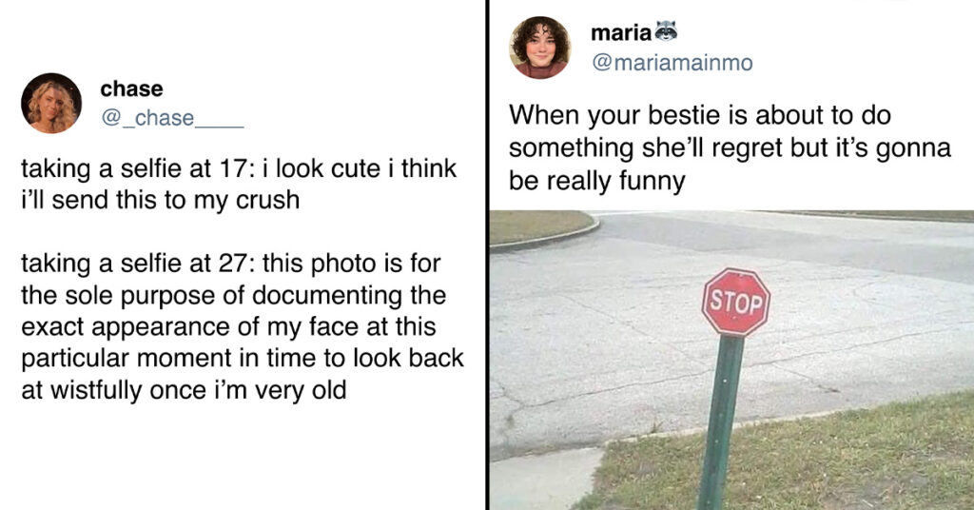Click the display name chase
The height and width of the screenshot is (510, 974).
click(x=131, y=88)
